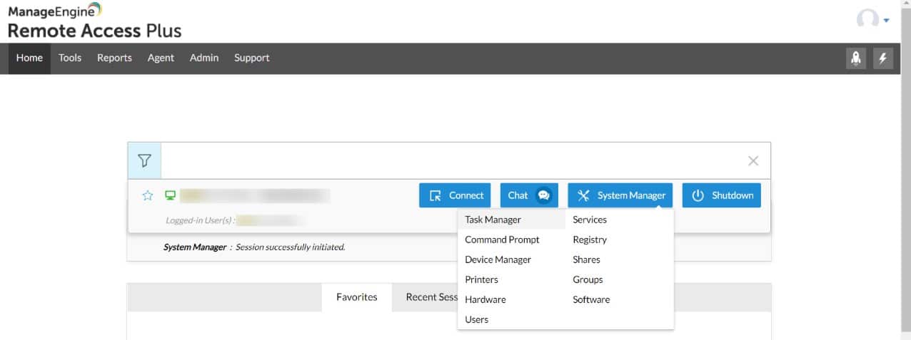Start a Chat session
Screen dimensions: 911x340
click(529, 195)
